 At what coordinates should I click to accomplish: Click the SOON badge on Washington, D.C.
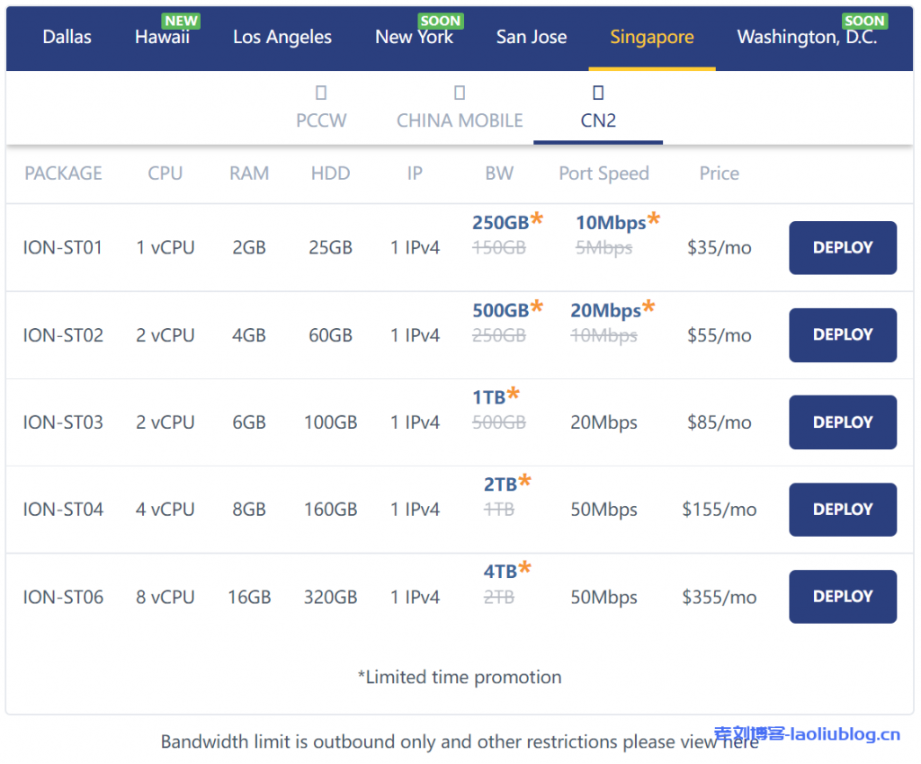point(864,21)
